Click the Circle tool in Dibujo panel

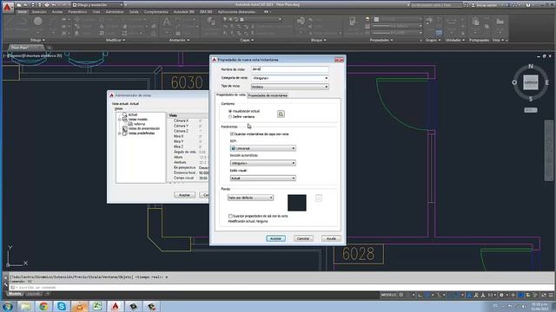tap(38, 22)
